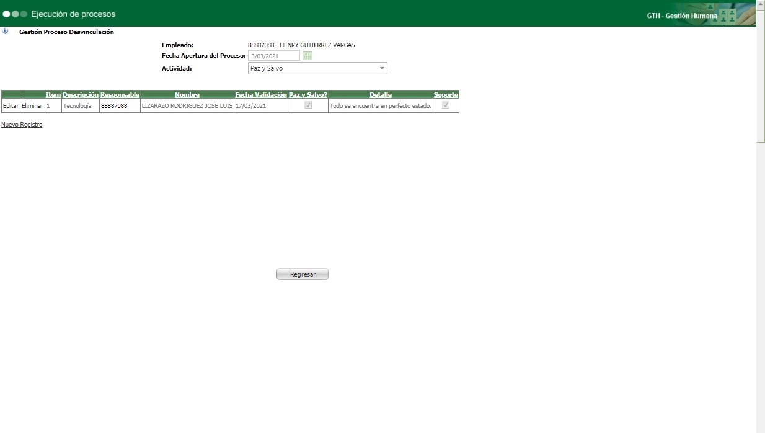Click the Fecha Apertura date field 3/03/2021
Screen dimensions: 765x433
pos(274,56)
